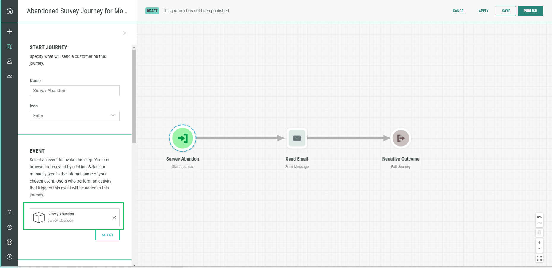Zoom in on the canvas

click(539, 242)
